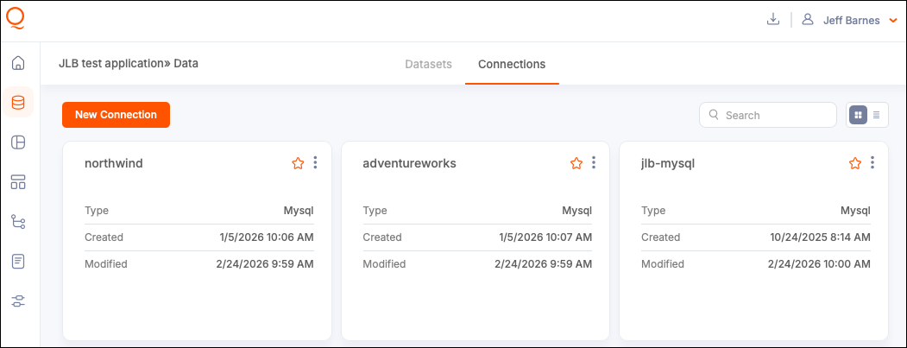907x348 pixels.
Task: Expand the Jeff Barnes user dropdown arrow
Action: (x=892, y=21)
